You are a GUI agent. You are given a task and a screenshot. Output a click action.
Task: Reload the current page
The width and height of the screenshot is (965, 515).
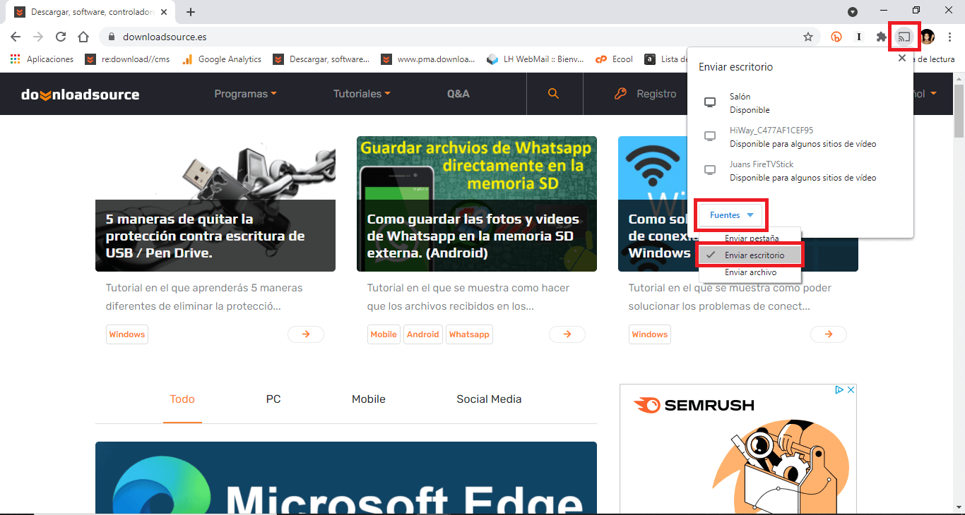[61, 37]
